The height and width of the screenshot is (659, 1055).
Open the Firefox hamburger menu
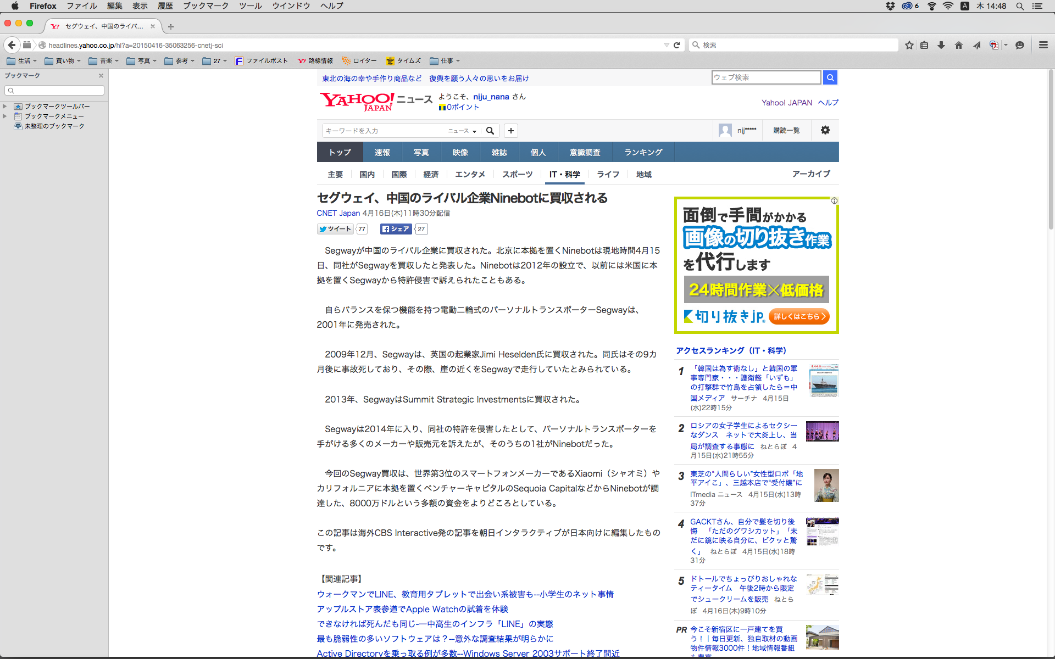click(x=1043, y=45)
